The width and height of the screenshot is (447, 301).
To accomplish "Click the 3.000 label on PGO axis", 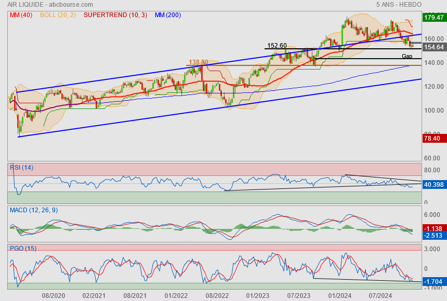I will [432, 249].
